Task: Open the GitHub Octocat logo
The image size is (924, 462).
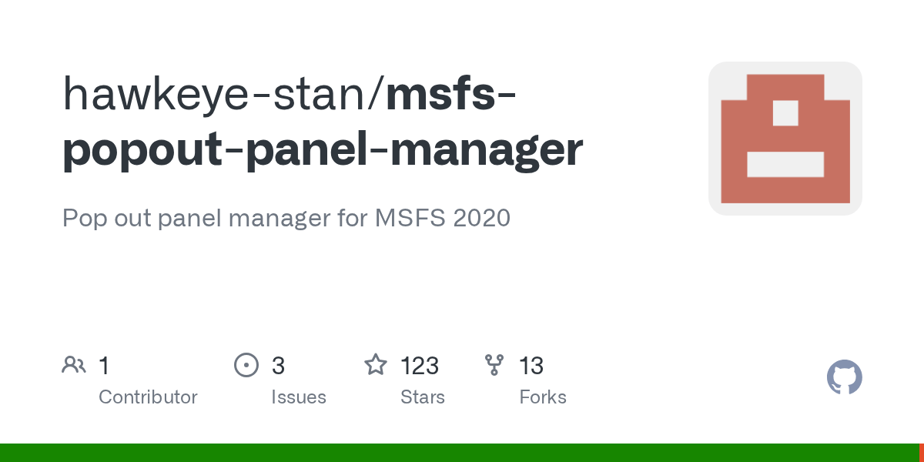Action: pyautogui.click(x=845, y=377)
